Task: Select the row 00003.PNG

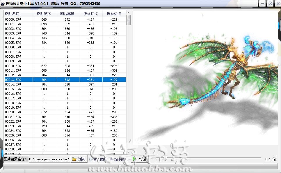Action: point(65,33)
